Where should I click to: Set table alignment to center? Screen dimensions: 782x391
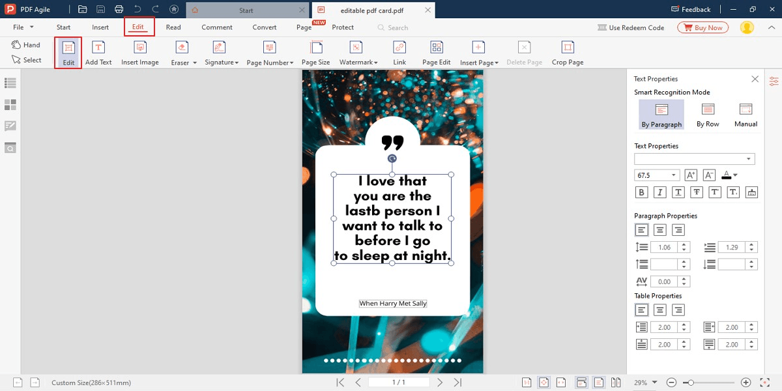click(x=660, y=310)
